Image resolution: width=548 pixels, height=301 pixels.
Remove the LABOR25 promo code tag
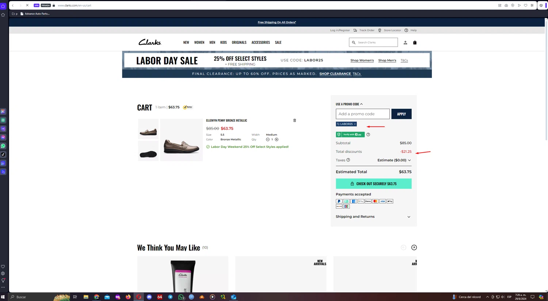point(355,124)
